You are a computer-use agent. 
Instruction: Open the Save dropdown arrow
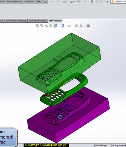[67, 2]
